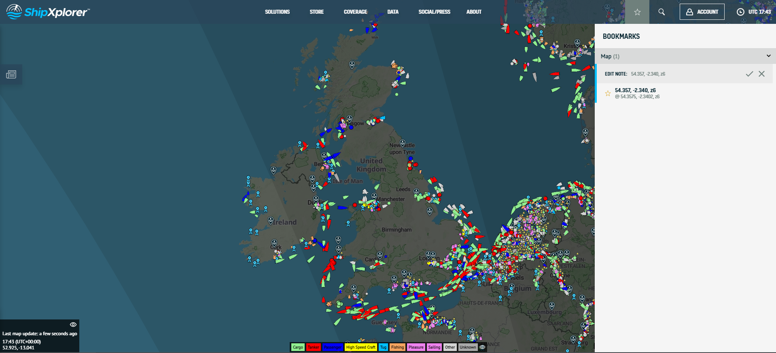Open the news panel icon on left edge
The width and height of the screenshot is (776, 353).
[x=11, y=74]
